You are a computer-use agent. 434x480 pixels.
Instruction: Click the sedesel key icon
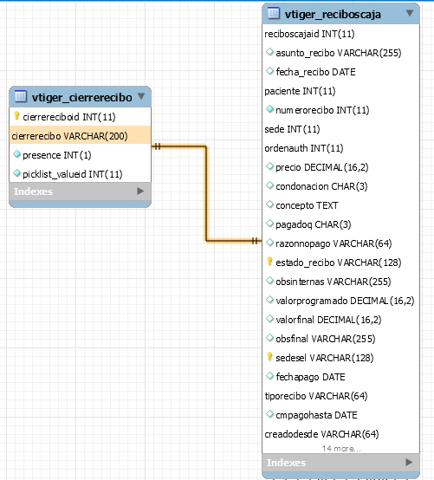click(269, 357)
